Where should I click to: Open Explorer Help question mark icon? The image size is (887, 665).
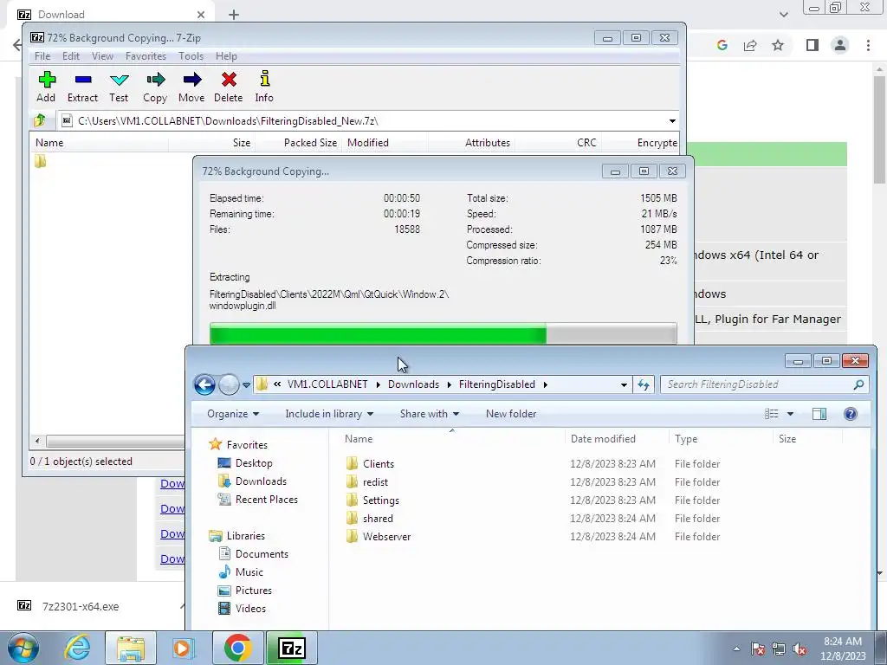(x=851, y=414)
